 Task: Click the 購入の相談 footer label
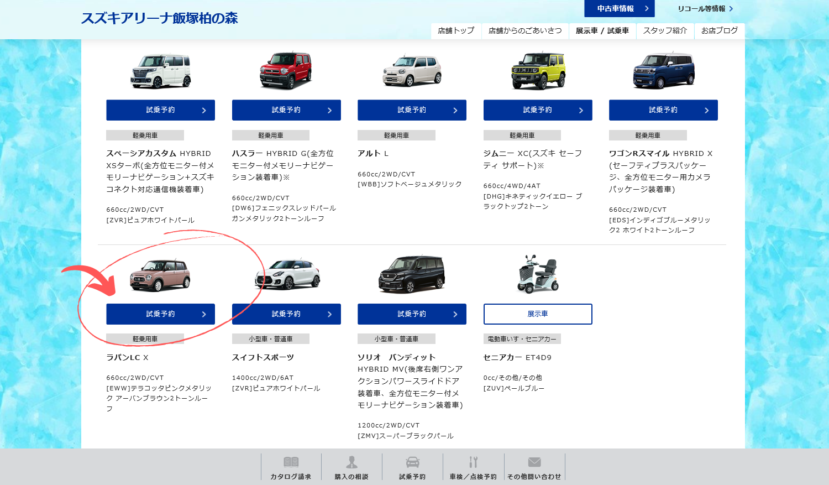[351, 477]
